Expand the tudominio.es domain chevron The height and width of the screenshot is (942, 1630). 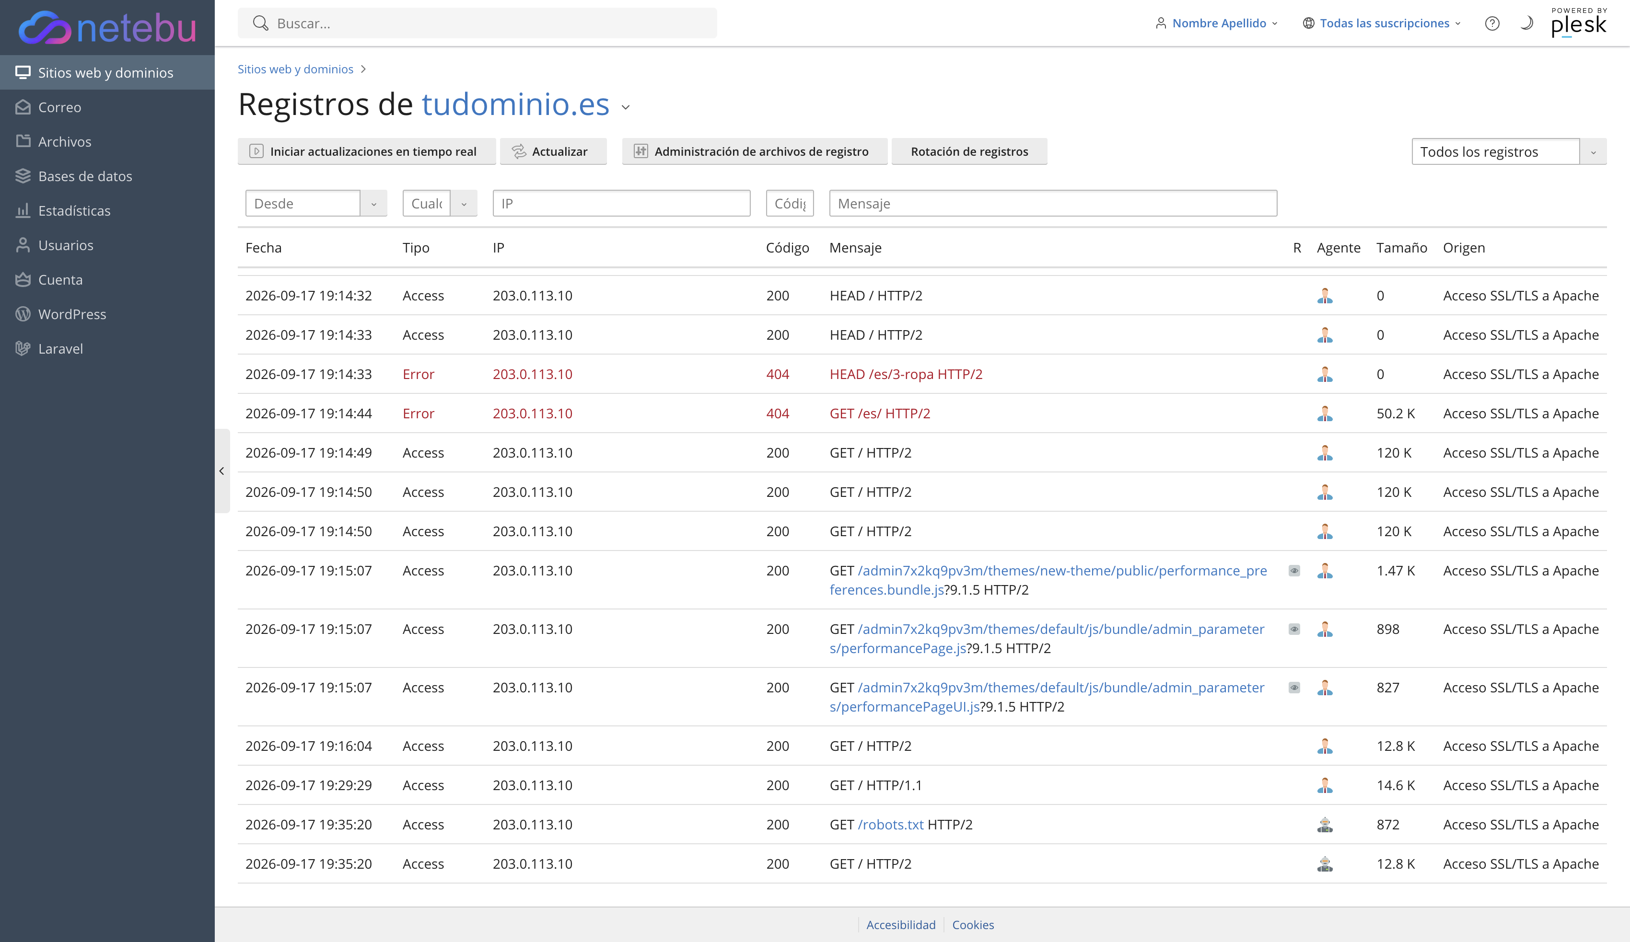626,107
